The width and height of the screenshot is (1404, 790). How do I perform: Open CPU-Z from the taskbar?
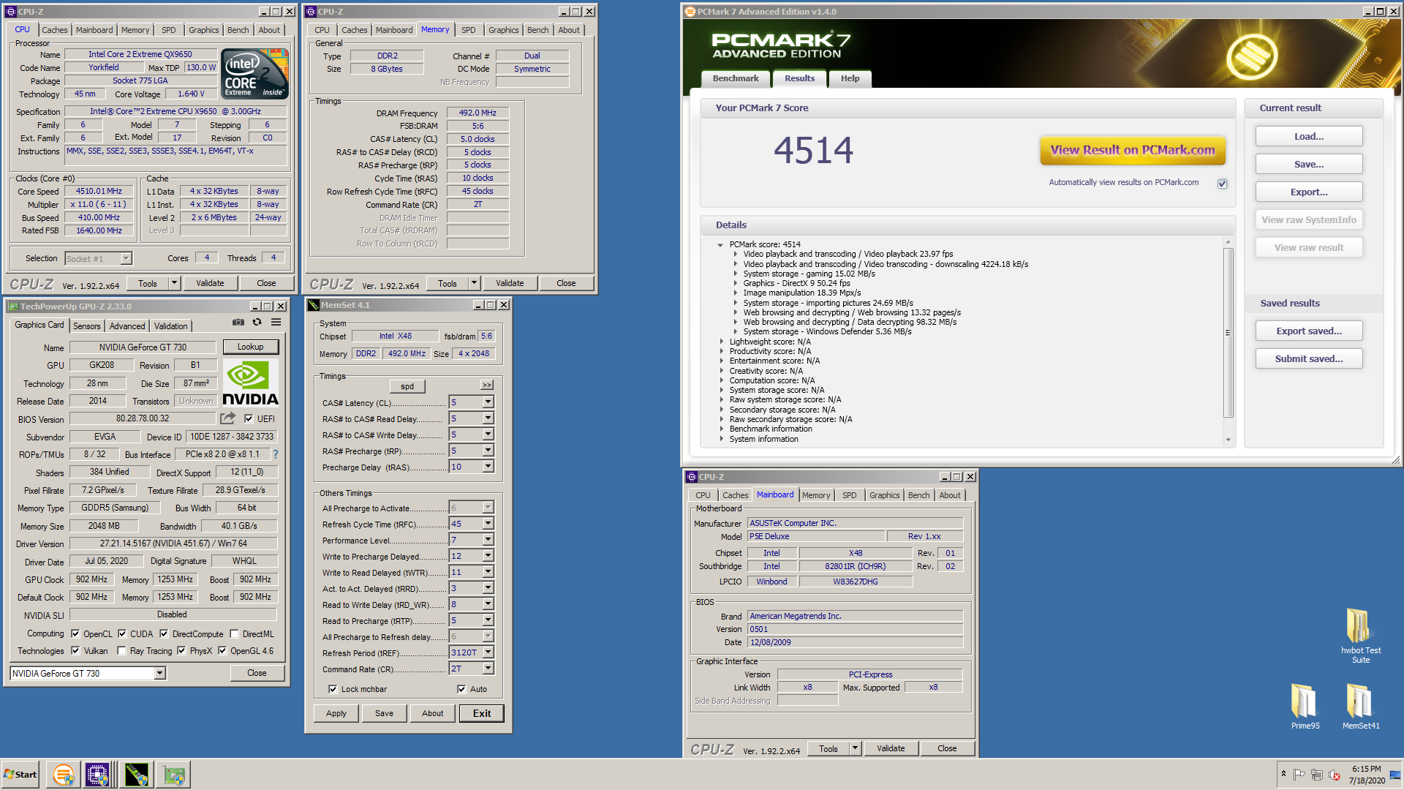97,775
